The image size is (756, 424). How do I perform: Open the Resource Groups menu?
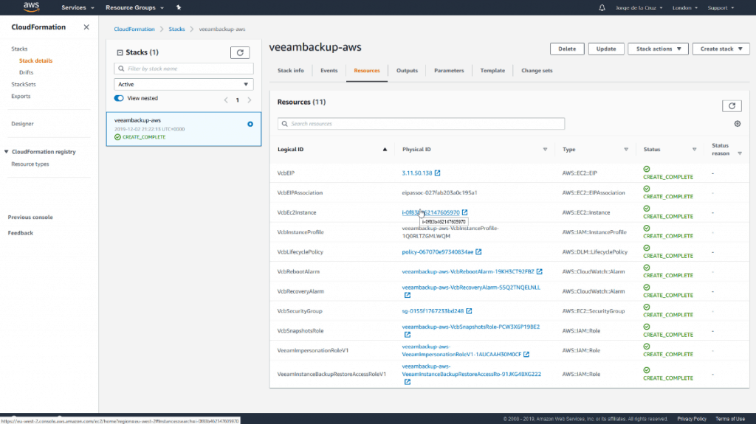134,7
